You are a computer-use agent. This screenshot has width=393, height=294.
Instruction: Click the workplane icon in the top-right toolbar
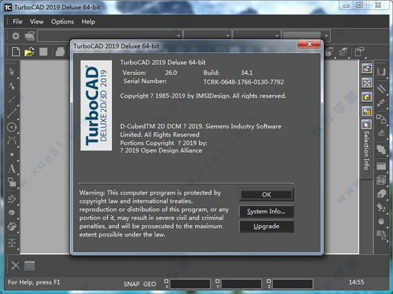point(360,52)
